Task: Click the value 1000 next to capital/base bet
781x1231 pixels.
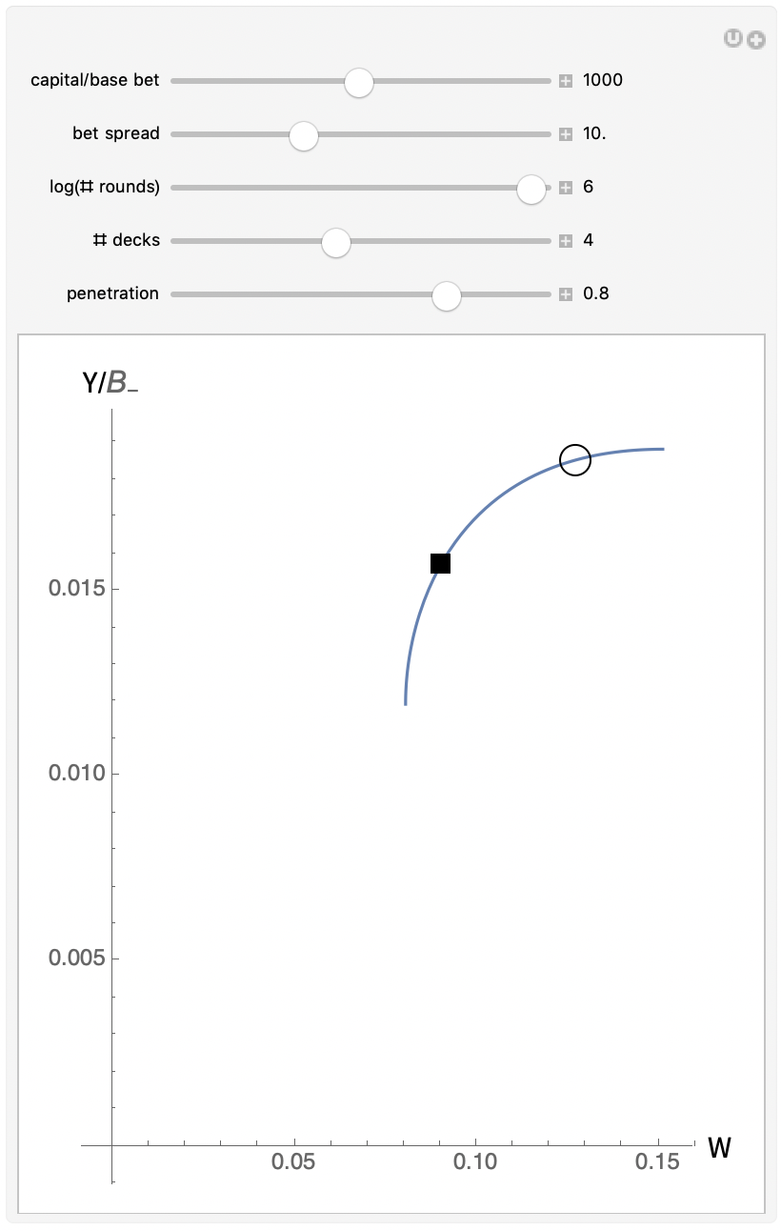Action: coord(604,80)
